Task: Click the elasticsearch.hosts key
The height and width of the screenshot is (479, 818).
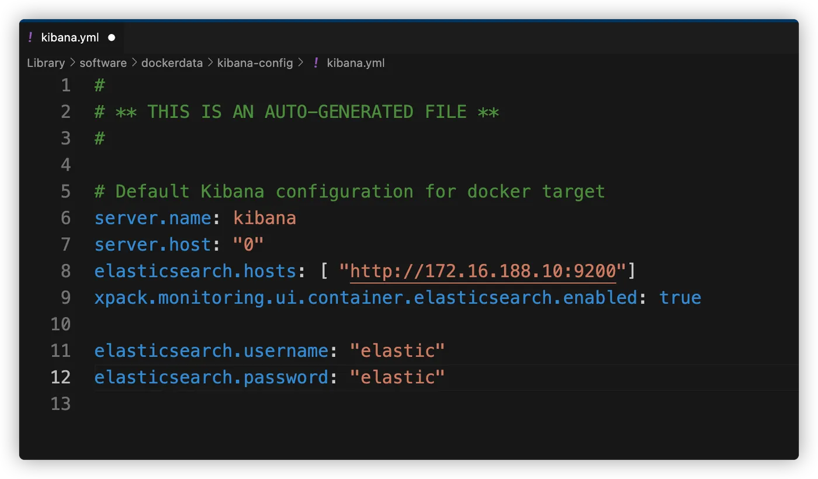Action: point(196,271)
